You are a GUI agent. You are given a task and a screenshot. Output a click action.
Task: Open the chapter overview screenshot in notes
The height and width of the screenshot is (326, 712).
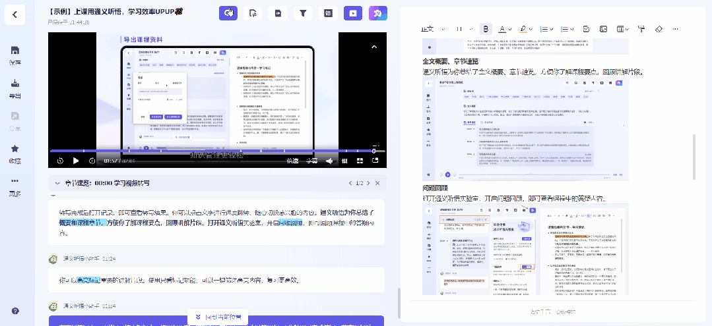(526, 130)
